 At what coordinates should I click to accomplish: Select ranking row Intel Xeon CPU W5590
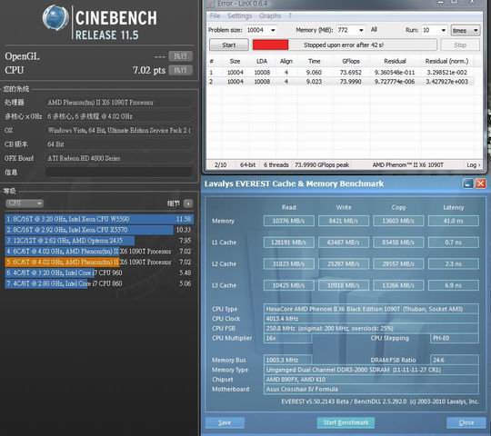(x=99, y=219)
